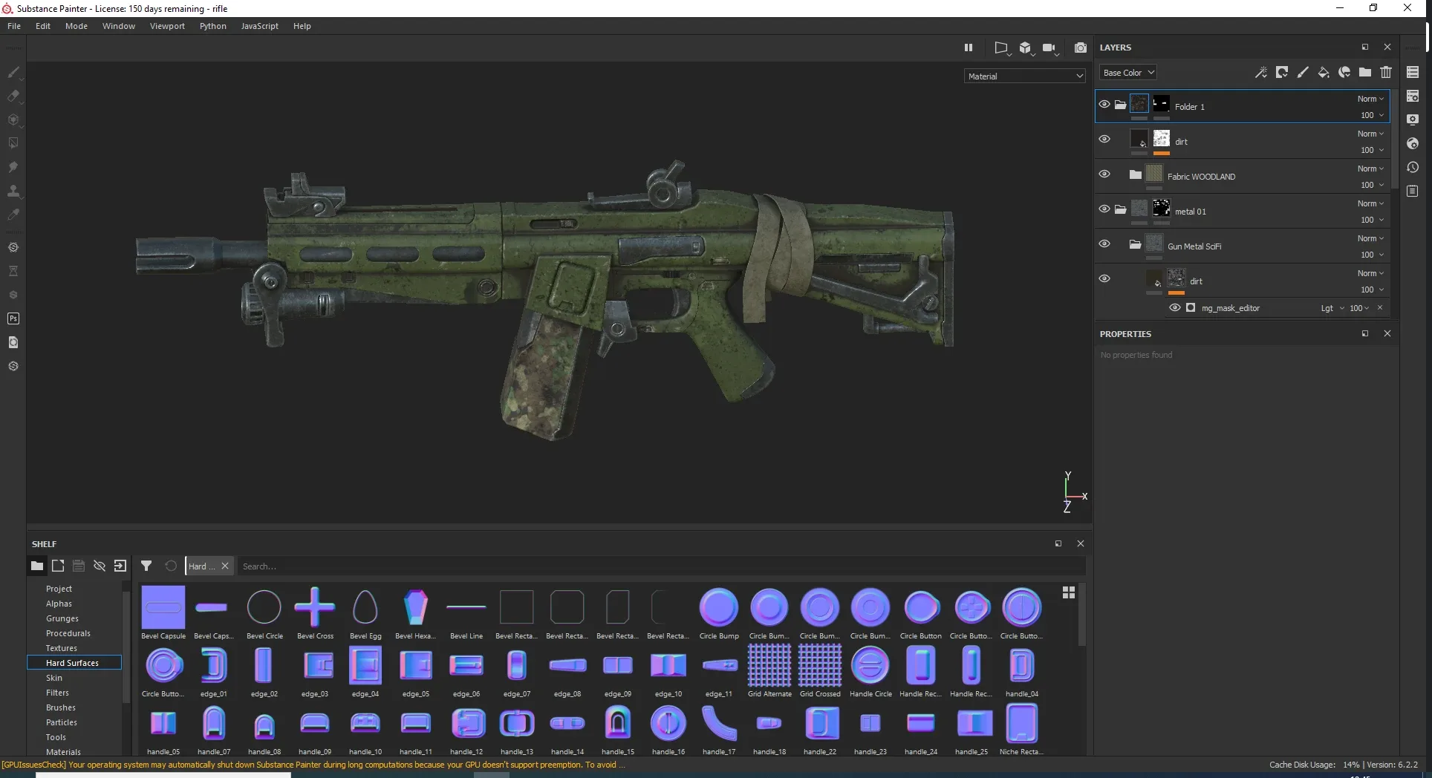1432x778 pixels.
Task: Pause the viewport rendering
Action: [x=969, y=48]
